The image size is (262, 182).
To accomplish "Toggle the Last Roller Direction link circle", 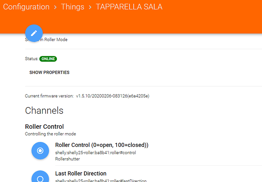I will coord(40,178).
